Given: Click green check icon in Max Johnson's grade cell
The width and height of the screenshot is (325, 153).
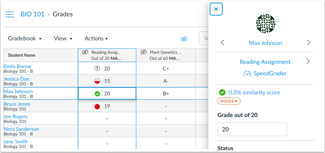Looking at the screenshot, I should [97, 94].
